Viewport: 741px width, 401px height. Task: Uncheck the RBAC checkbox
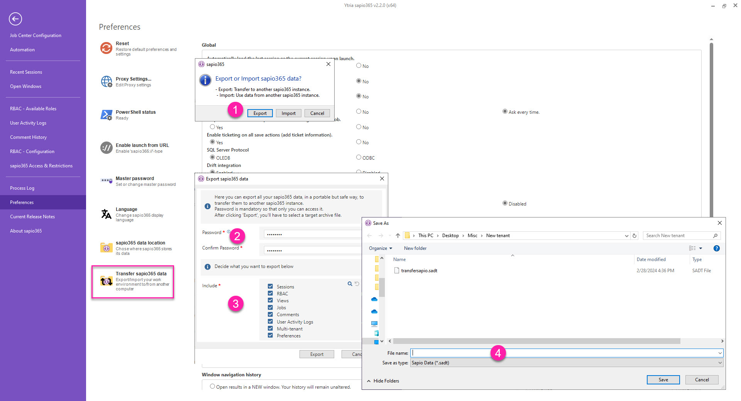pyautogui.click(x=270, y=293)
